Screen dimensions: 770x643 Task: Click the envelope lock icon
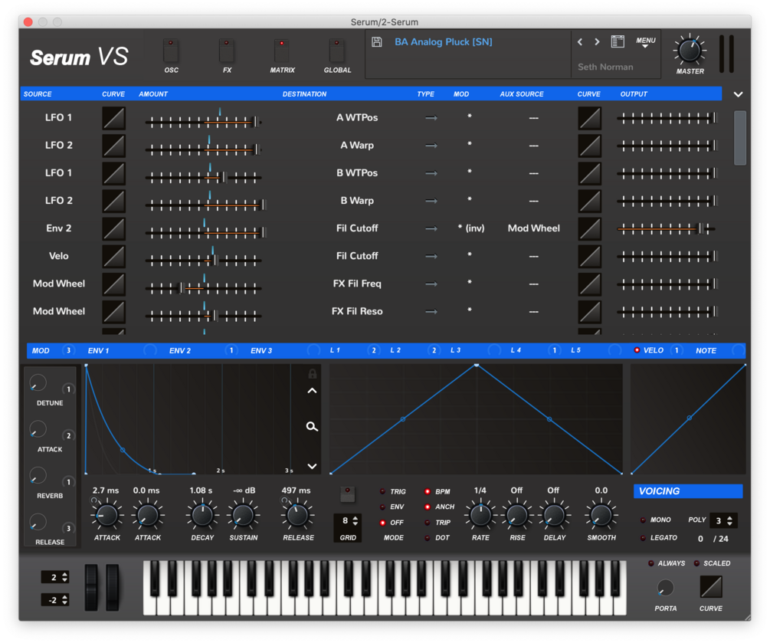pos(312,374)
